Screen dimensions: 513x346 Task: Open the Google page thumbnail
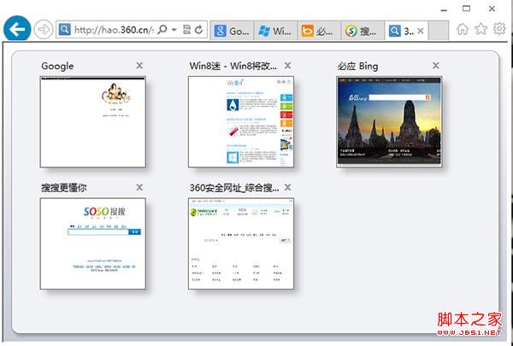click(x=93, y=122)
